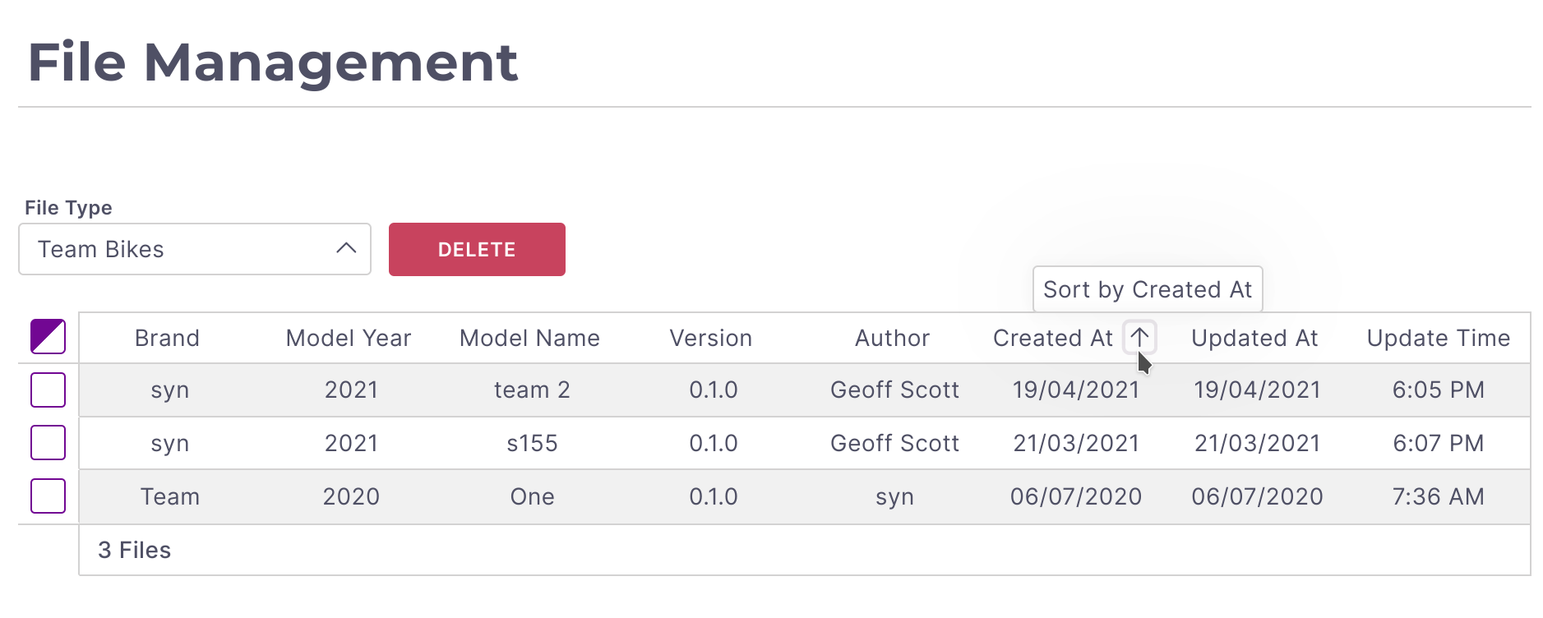Screen dimensions: 1543x618
Task: Click the Model Year column header
Action: (x=348, y=338)
